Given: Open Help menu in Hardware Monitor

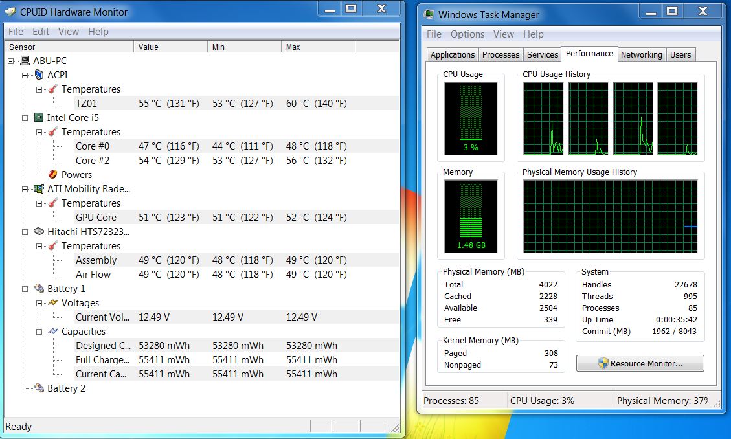Looking at the screenshot, I should coord(98,31).
